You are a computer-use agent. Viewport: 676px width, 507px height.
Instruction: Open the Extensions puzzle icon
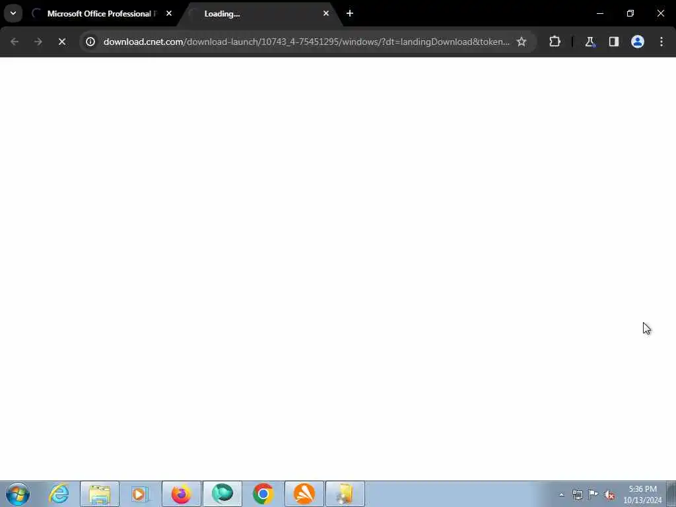(555, 42)
